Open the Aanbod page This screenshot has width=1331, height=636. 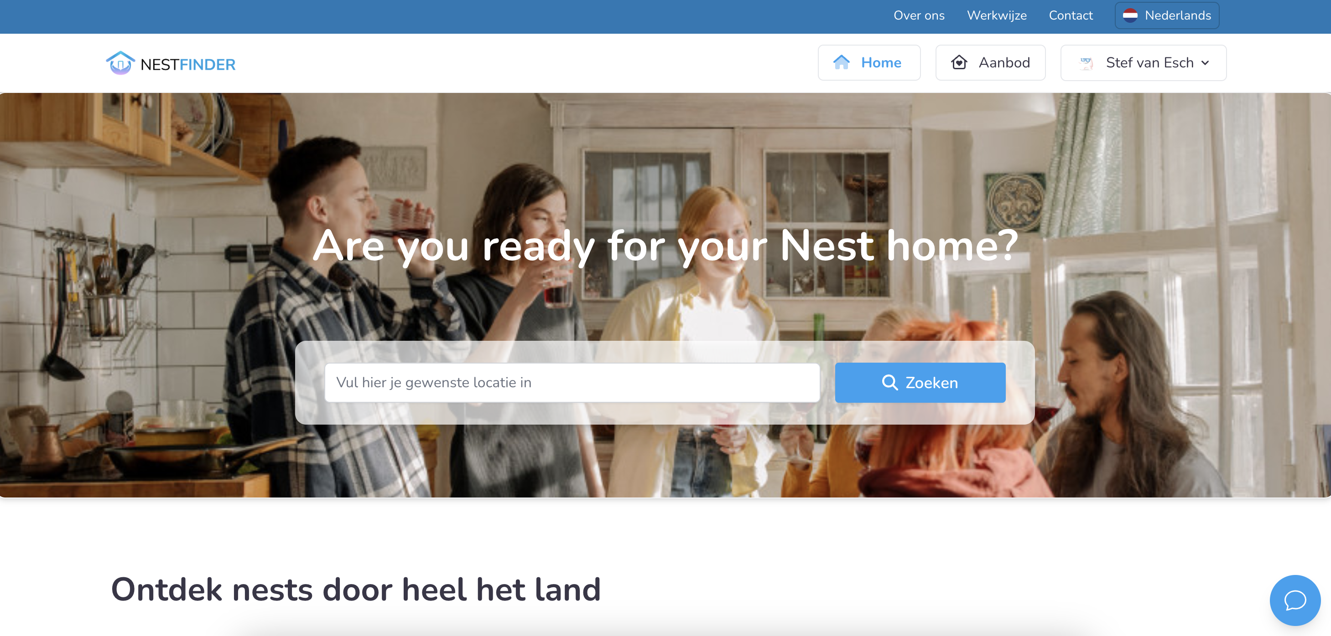point(991,62)
